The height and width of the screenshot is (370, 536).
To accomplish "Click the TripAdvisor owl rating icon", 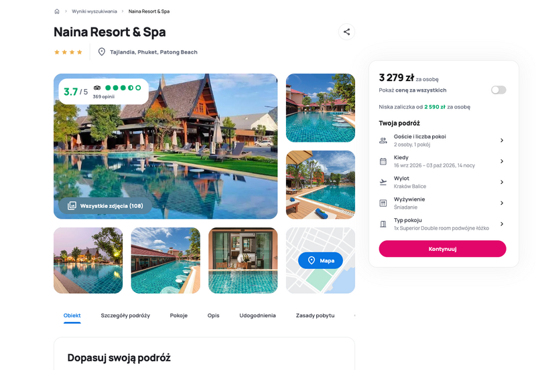I will 97,88.
